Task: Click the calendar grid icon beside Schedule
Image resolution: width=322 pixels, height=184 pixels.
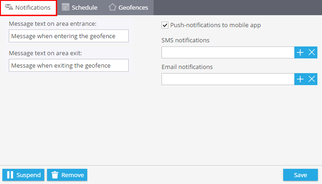Action: click(x=66, y=7)
